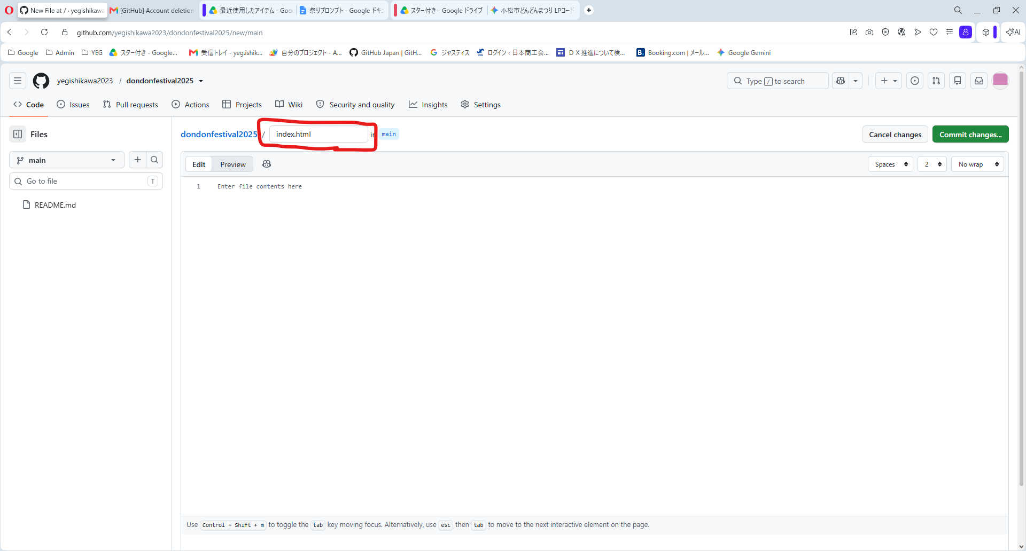The image size is (1026, 551).
Task: Expand the main branch dropdown
Action: [67, 160]
